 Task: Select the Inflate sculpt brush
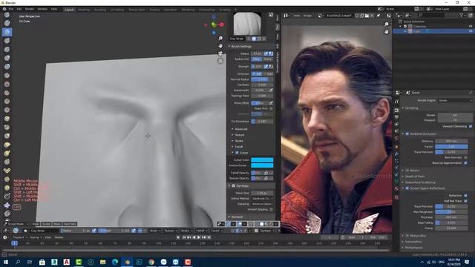click(x=7, y=58)
